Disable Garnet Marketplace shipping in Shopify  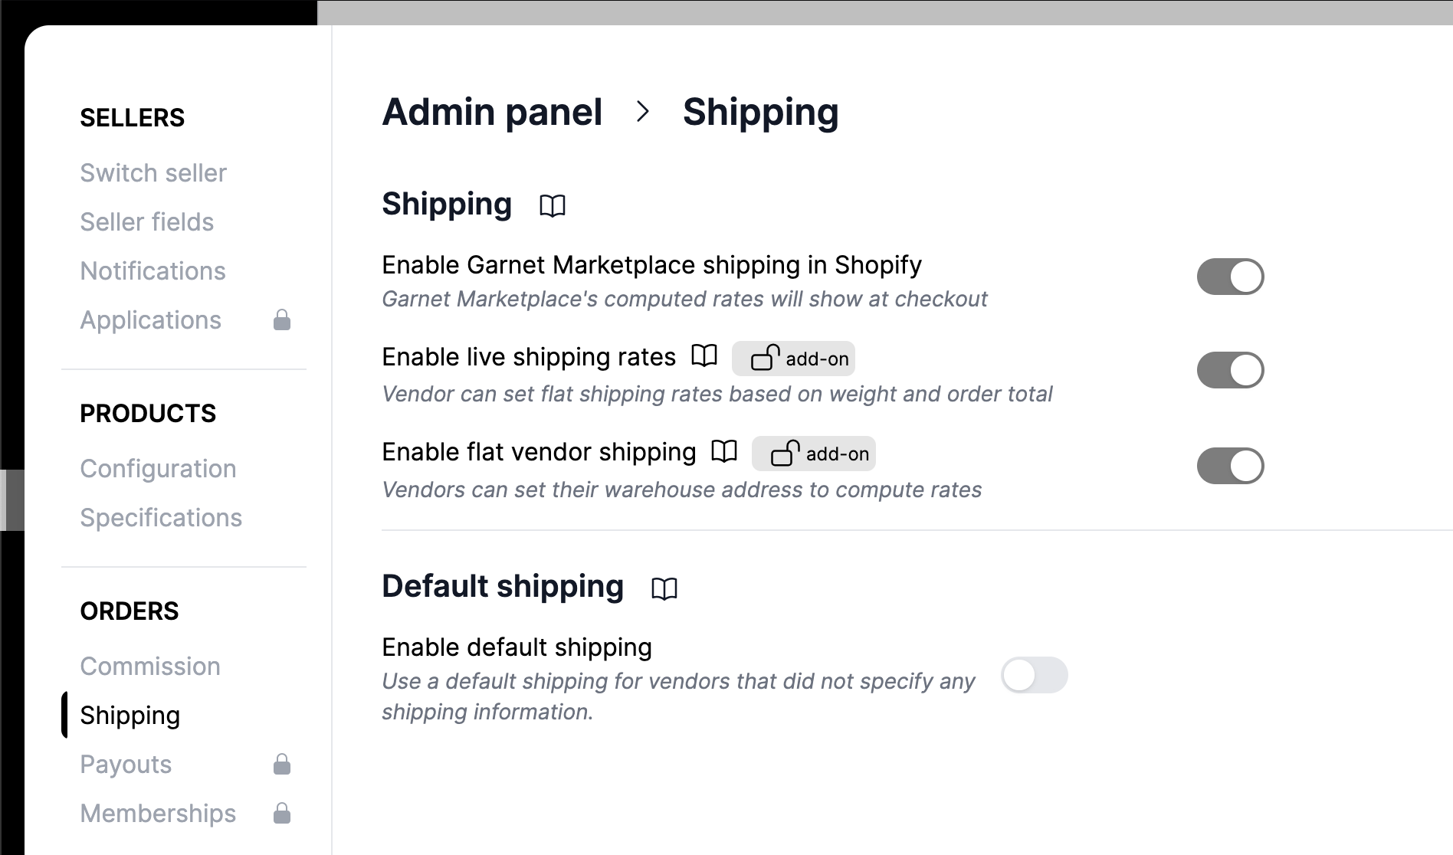(1230, 277)
